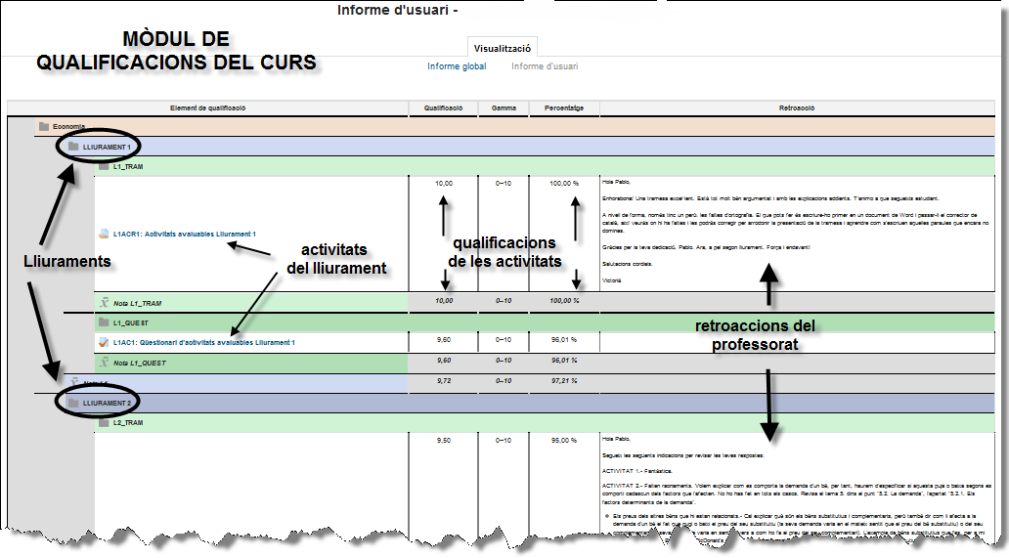Screen dimensions: 1009x558
Task: Open L1ACR1 Activitats avaluables Lliurament 1 link
Action: (184, 235)
